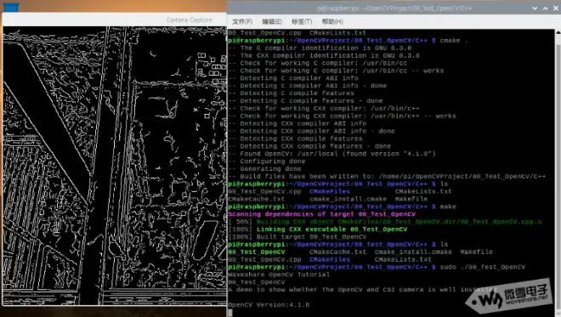Click the terminal cursor on the bottom line

230,313
